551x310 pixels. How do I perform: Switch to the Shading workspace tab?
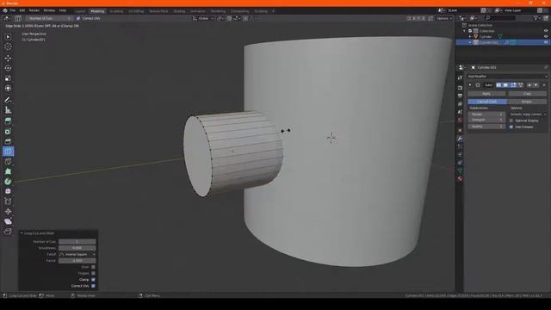[x=179, y=11]
